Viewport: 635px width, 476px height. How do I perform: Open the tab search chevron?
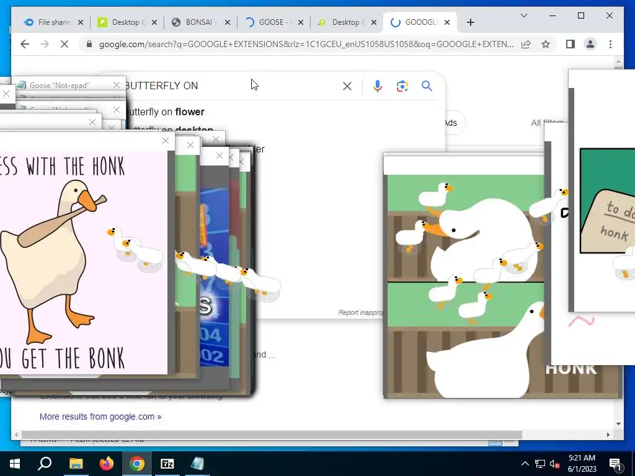tap(523, 15)
